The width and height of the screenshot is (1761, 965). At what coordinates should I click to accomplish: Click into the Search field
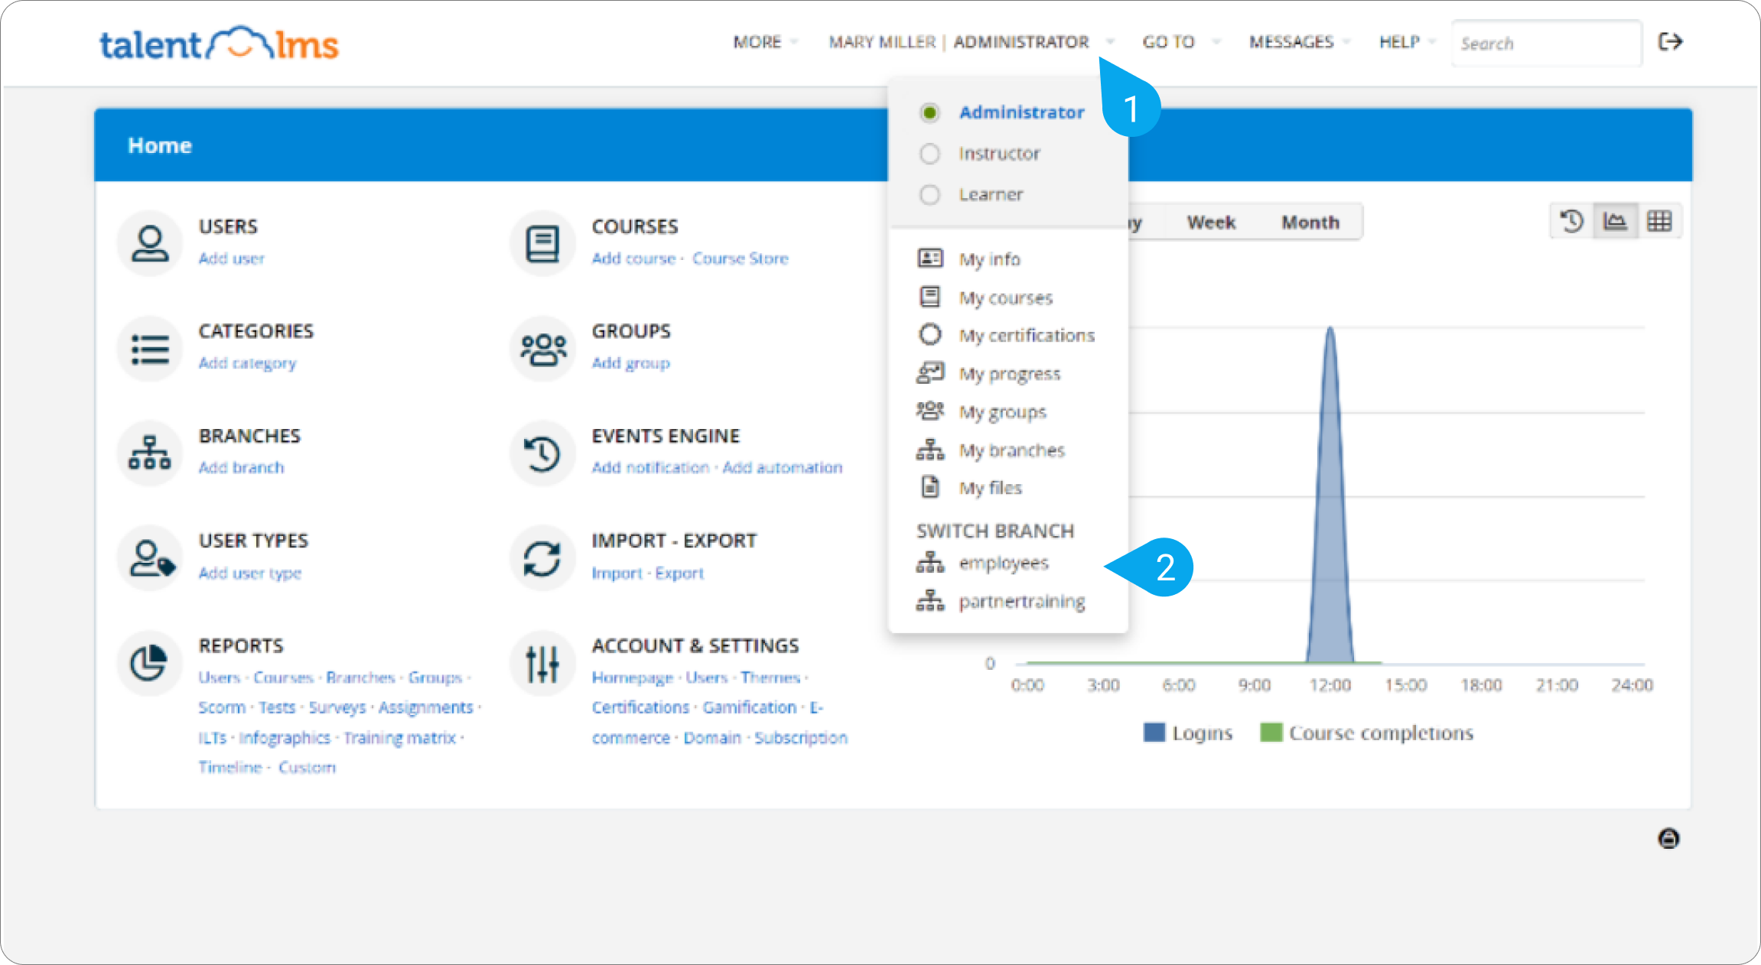(x=1545, y=44)
